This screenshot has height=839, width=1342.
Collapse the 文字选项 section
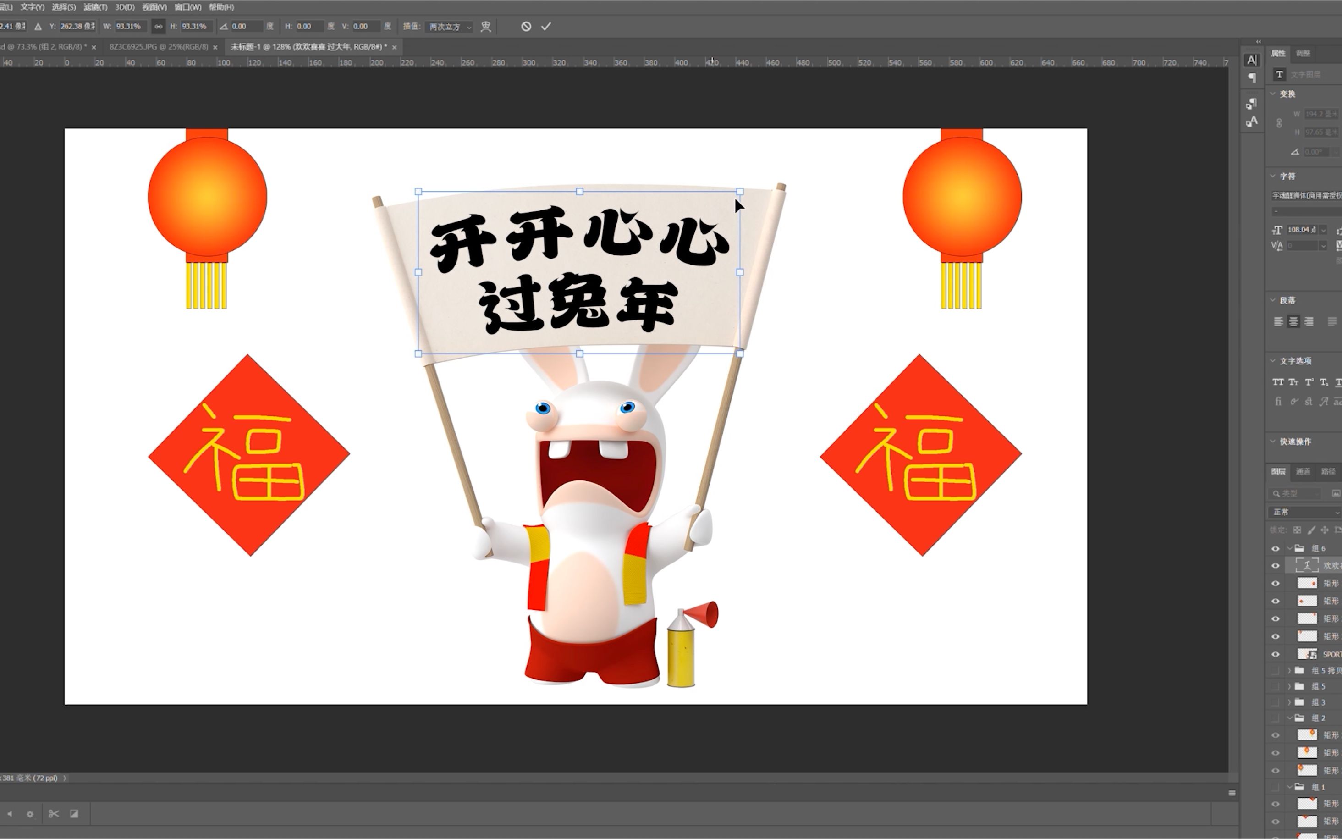coord(1273,361)
